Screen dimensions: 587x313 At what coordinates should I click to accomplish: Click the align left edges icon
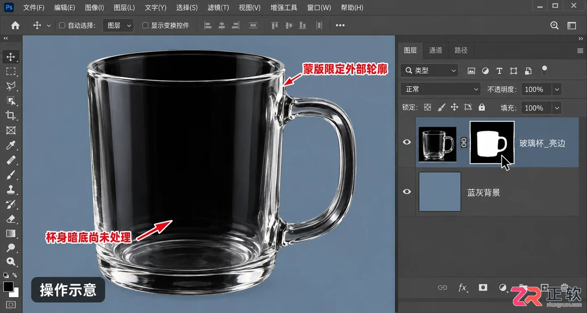pyautogui.click(x=208, y=25)
